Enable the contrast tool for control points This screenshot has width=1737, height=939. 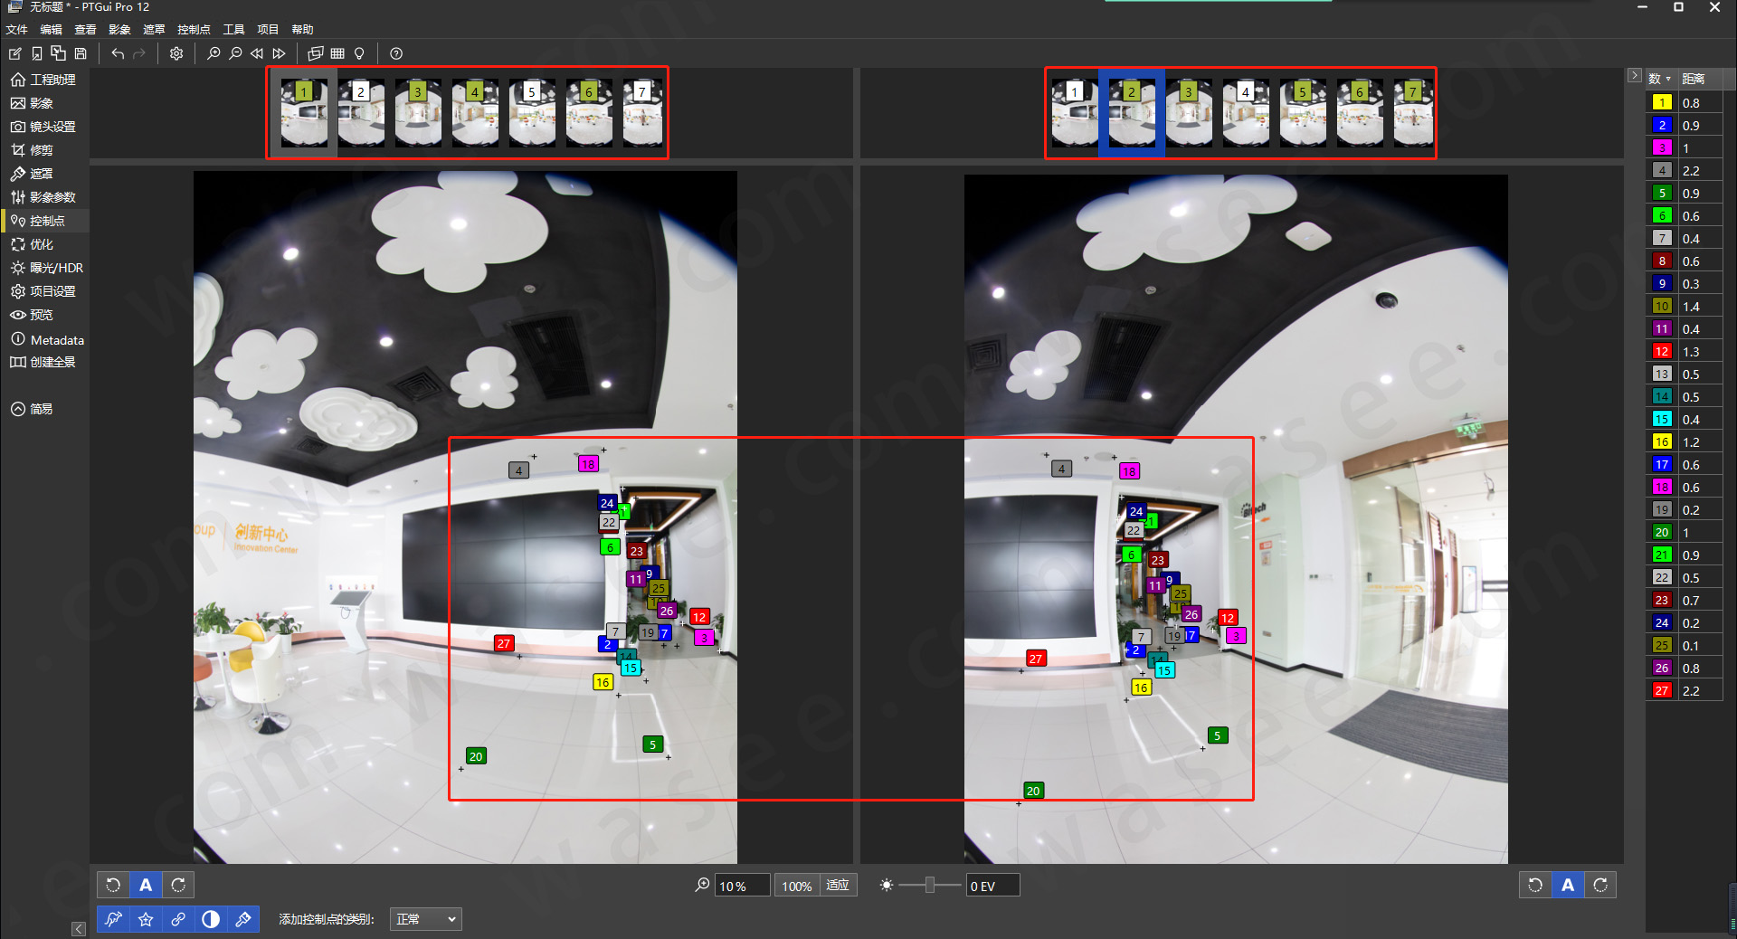click(x=211, y=919)
